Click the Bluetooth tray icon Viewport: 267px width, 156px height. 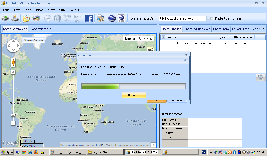coord(234,152)
